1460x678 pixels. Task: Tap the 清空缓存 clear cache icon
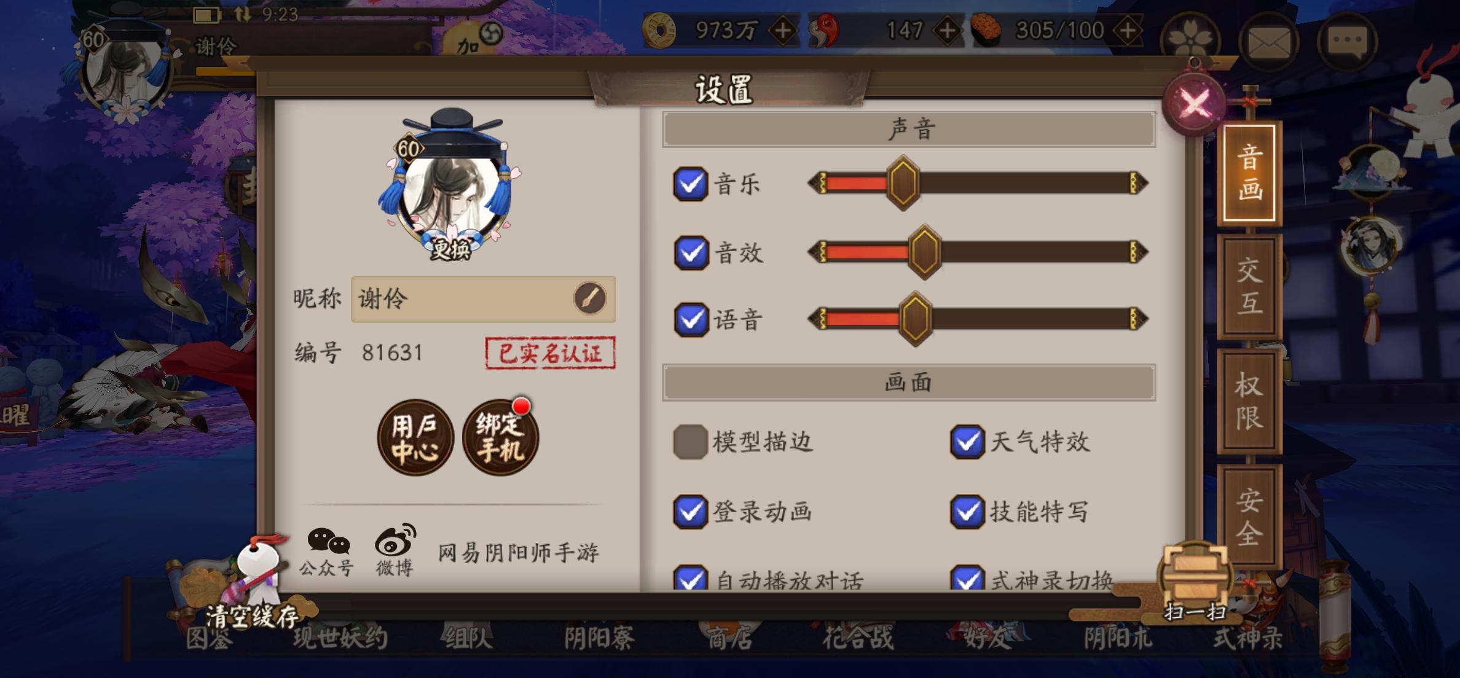click(252, 585)
